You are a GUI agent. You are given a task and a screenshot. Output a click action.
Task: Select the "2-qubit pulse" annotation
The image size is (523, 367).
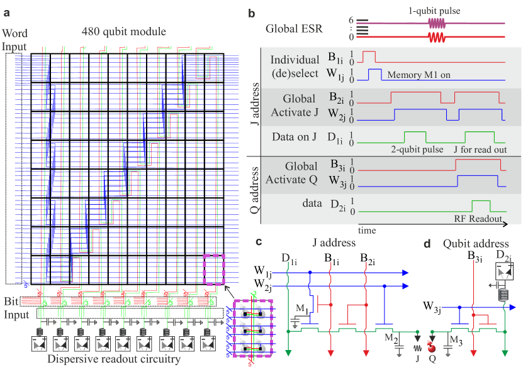(x=417, y=150)
